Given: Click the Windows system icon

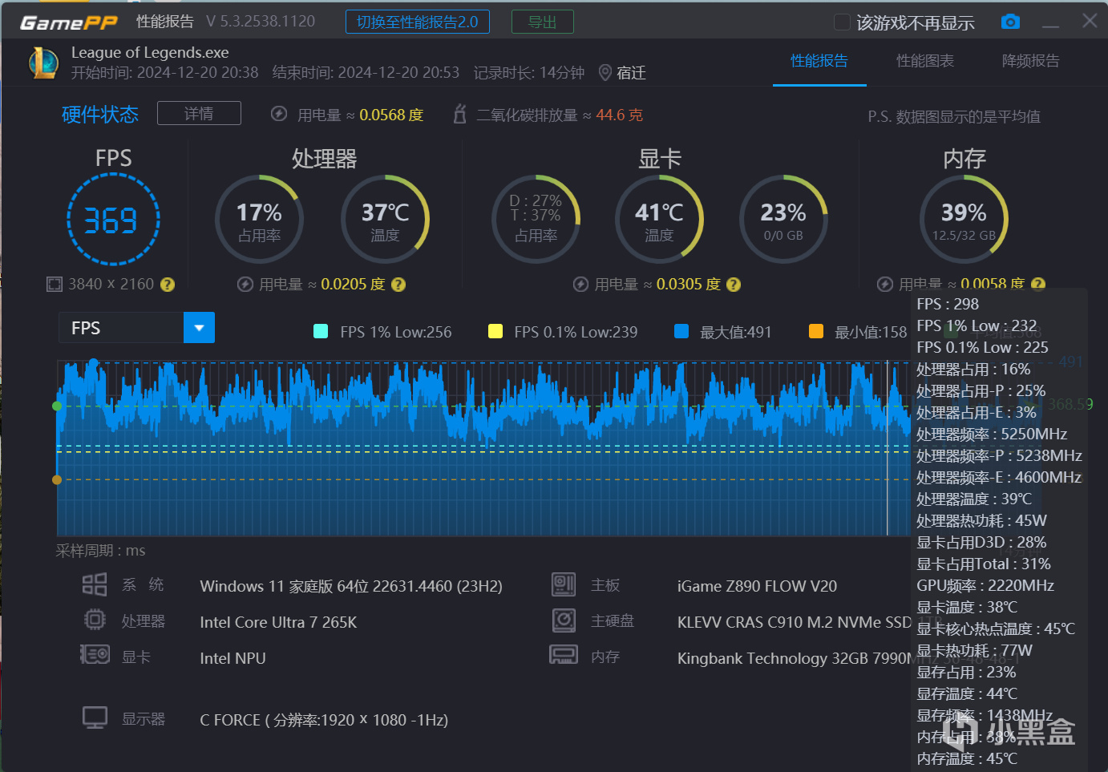Looking at the screenshot, I should [x=95, y=584].
